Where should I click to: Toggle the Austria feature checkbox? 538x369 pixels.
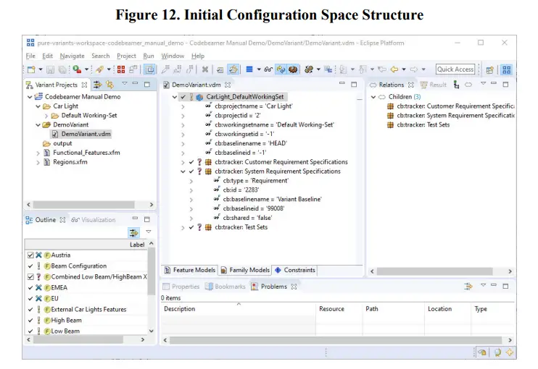click(30, 255)
